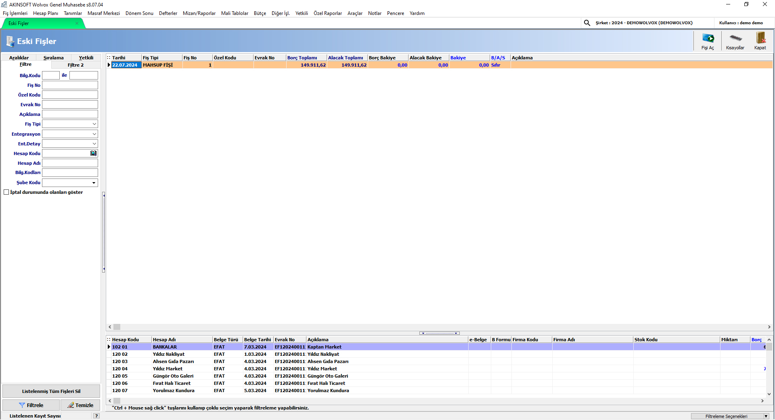This screenshot has width=775, height=420.
Task: Click the detail grid horizontal scrollbar thumb
Action: [117, 401]
